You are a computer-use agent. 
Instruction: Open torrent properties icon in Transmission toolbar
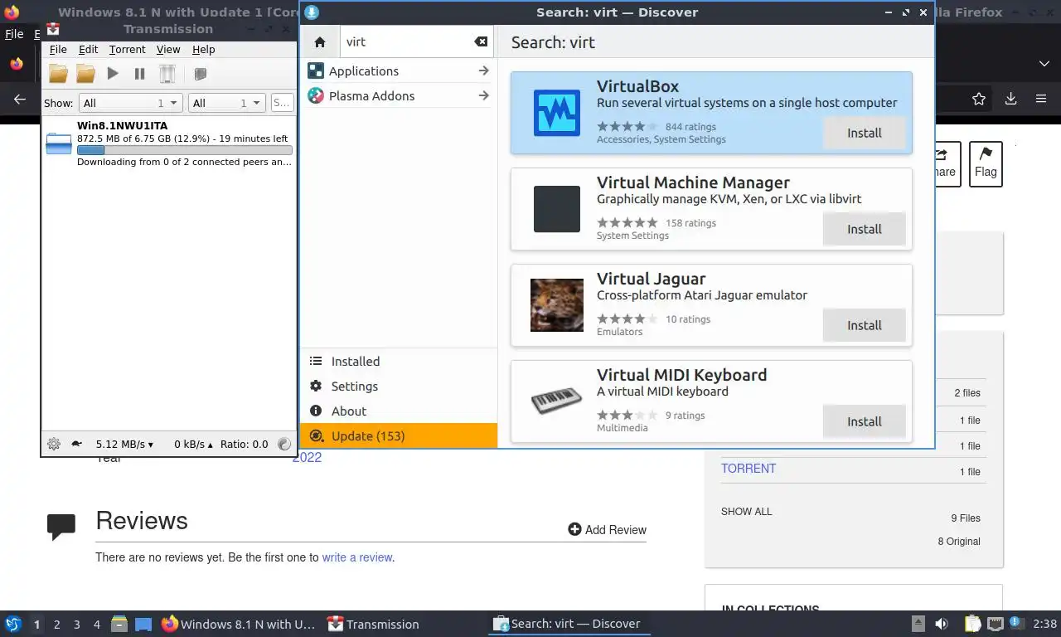coord(200,74)
